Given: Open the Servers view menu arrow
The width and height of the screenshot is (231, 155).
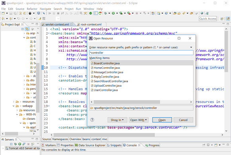Looking at the screenshot, I should pyautogui.click(x=38, y=144).
